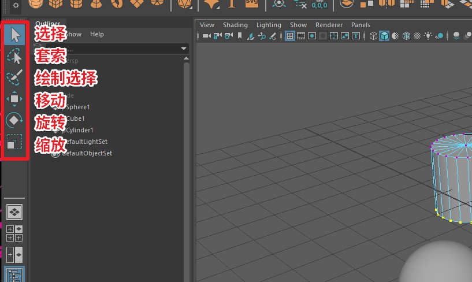472x282 pixels.
Task: Open the Outliner Help menu
Action: (x=97, y=34)
